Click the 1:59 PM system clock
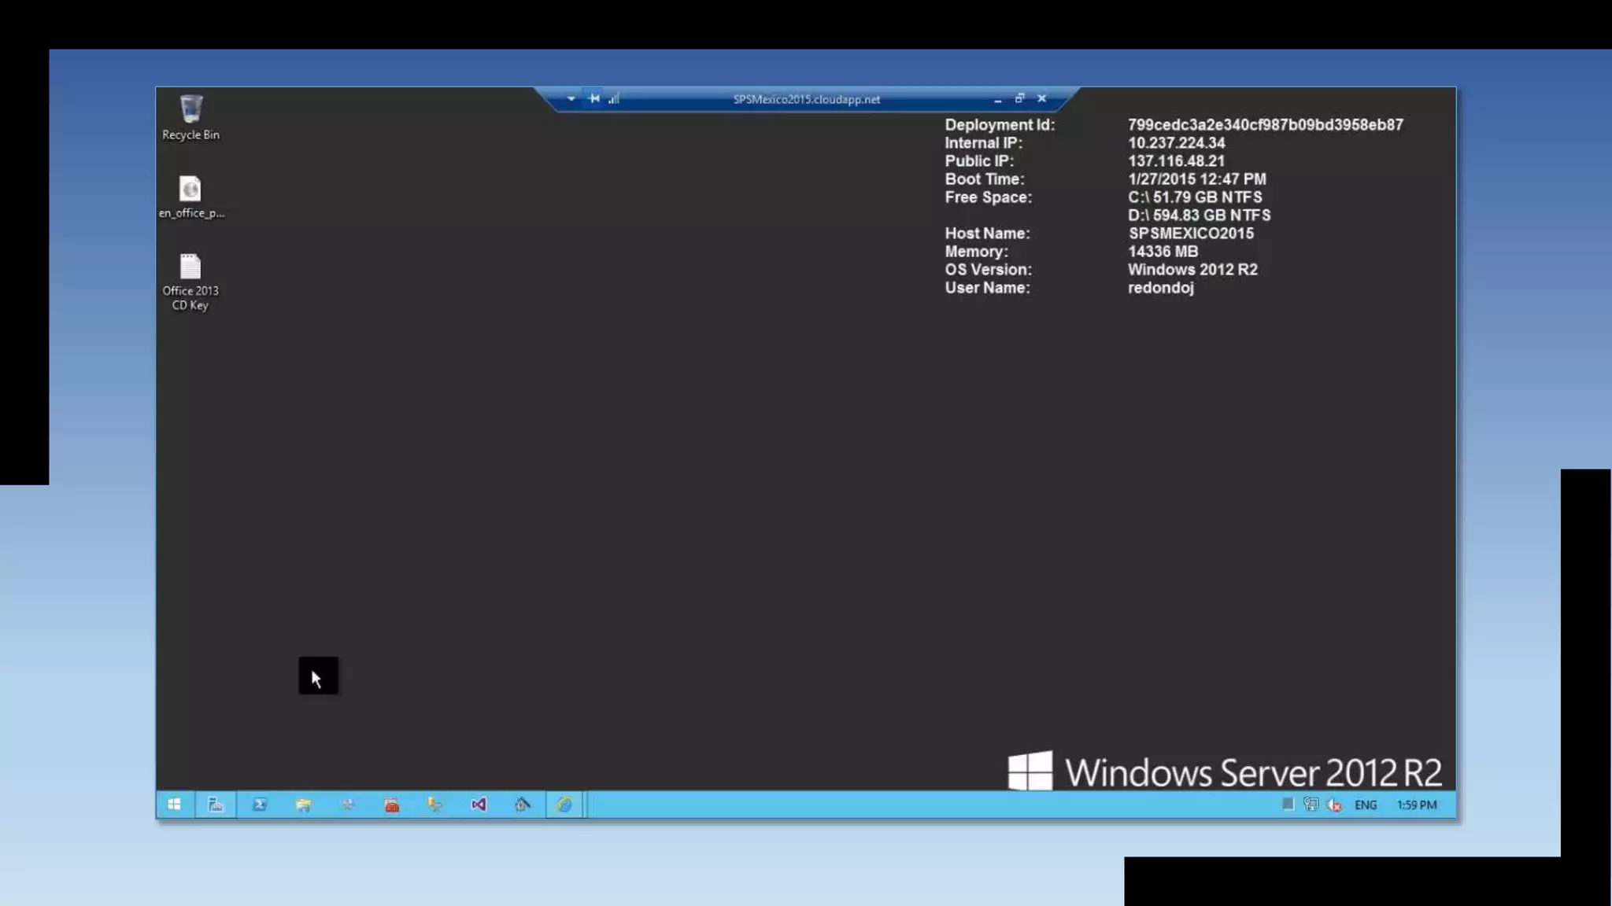This screenshot has height=906, width=1612. (1417, 805)
